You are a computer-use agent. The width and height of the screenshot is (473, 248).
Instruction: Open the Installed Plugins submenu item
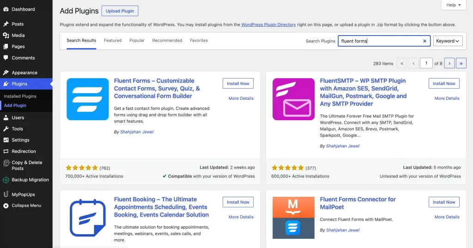(x=20, y=96)
